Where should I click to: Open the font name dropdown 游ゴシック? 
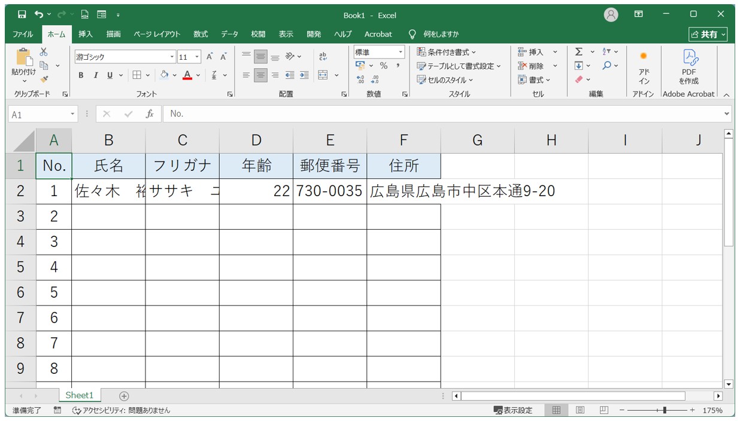[x=172, y=57]
